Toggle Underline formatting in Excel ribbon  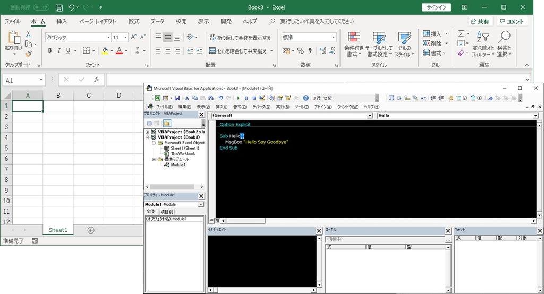(68, 50)
